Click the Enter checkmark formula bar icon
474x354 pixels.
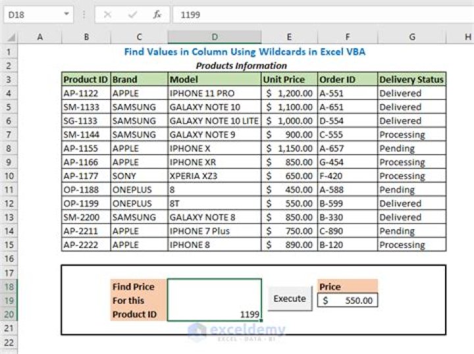coord(132,14)
